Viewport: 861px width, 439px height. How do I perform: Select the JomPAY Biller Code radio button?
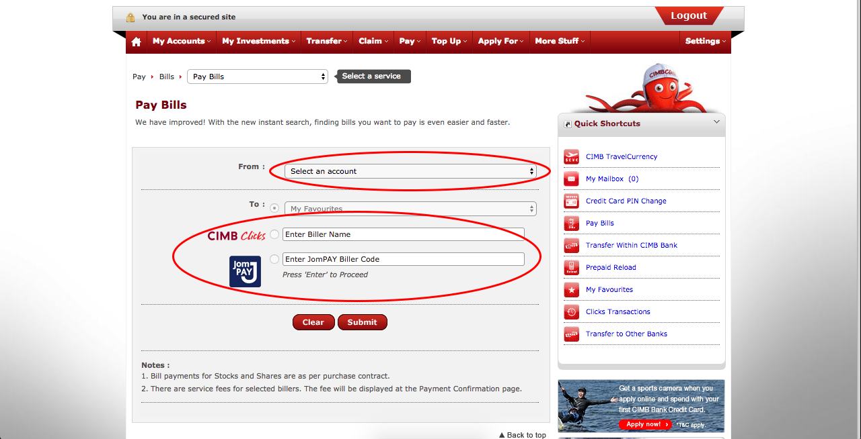click(274, 259)
